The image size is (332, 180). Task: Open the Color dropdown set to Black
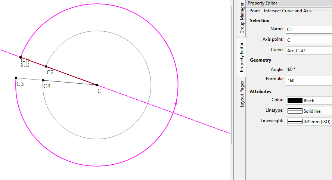308,100
